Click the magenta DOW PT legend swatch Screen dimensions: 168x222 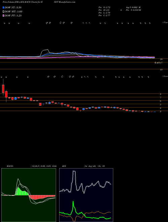coord(4,15)
